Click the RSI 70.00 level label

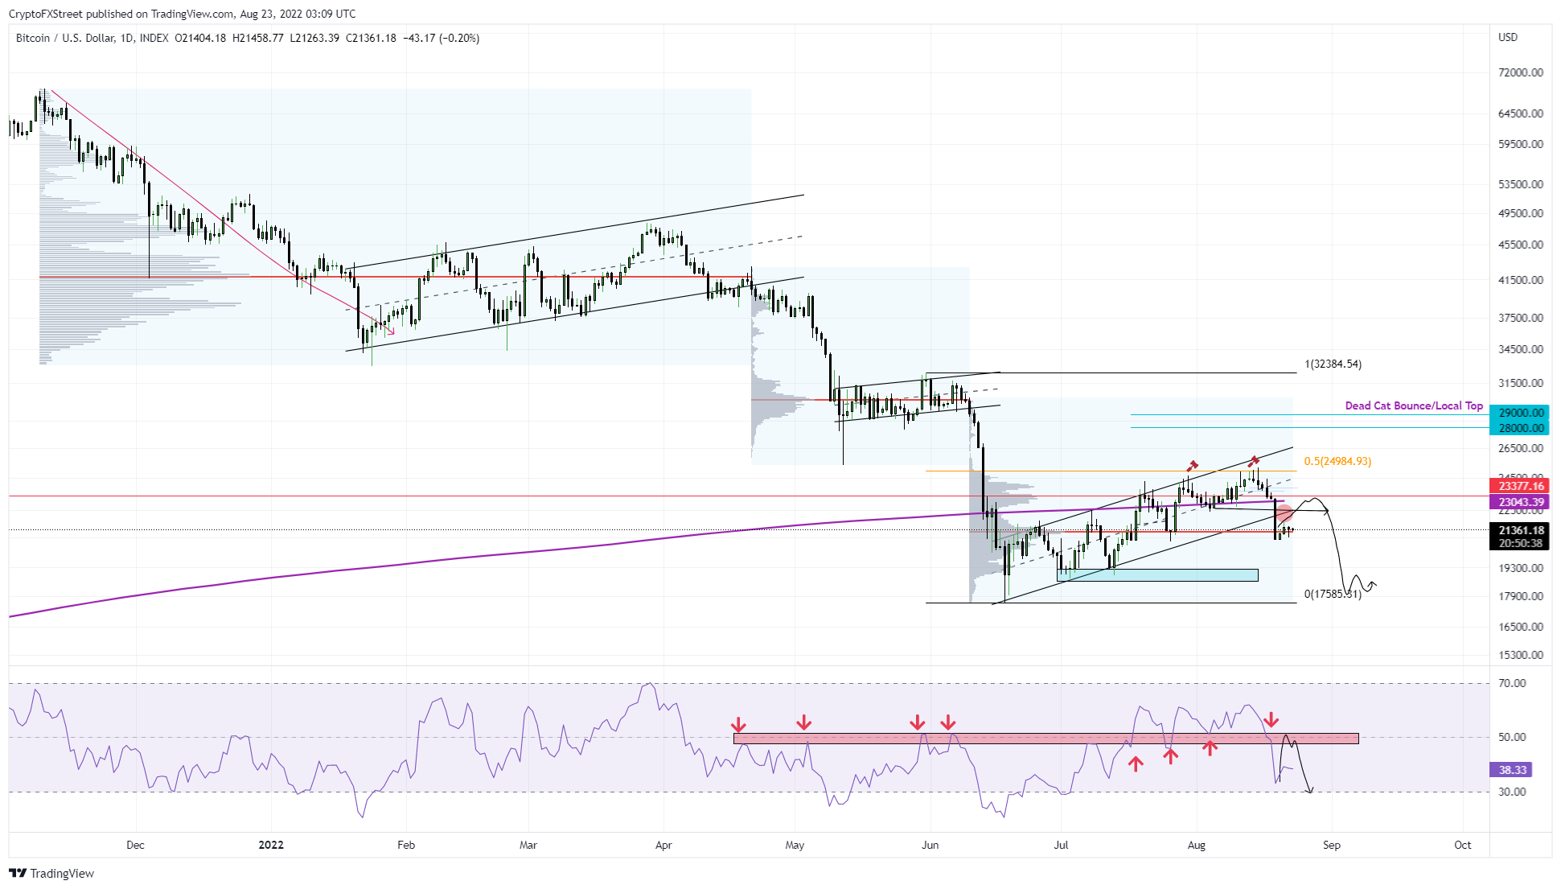coord(1513,683)
